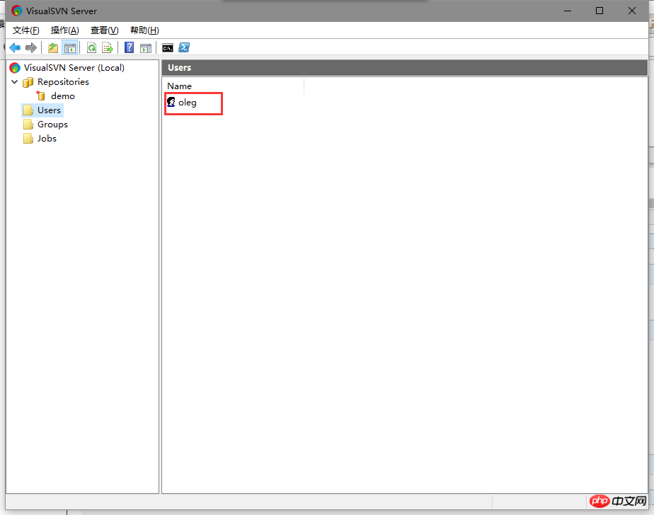Select the Repositories tree label

63,82
